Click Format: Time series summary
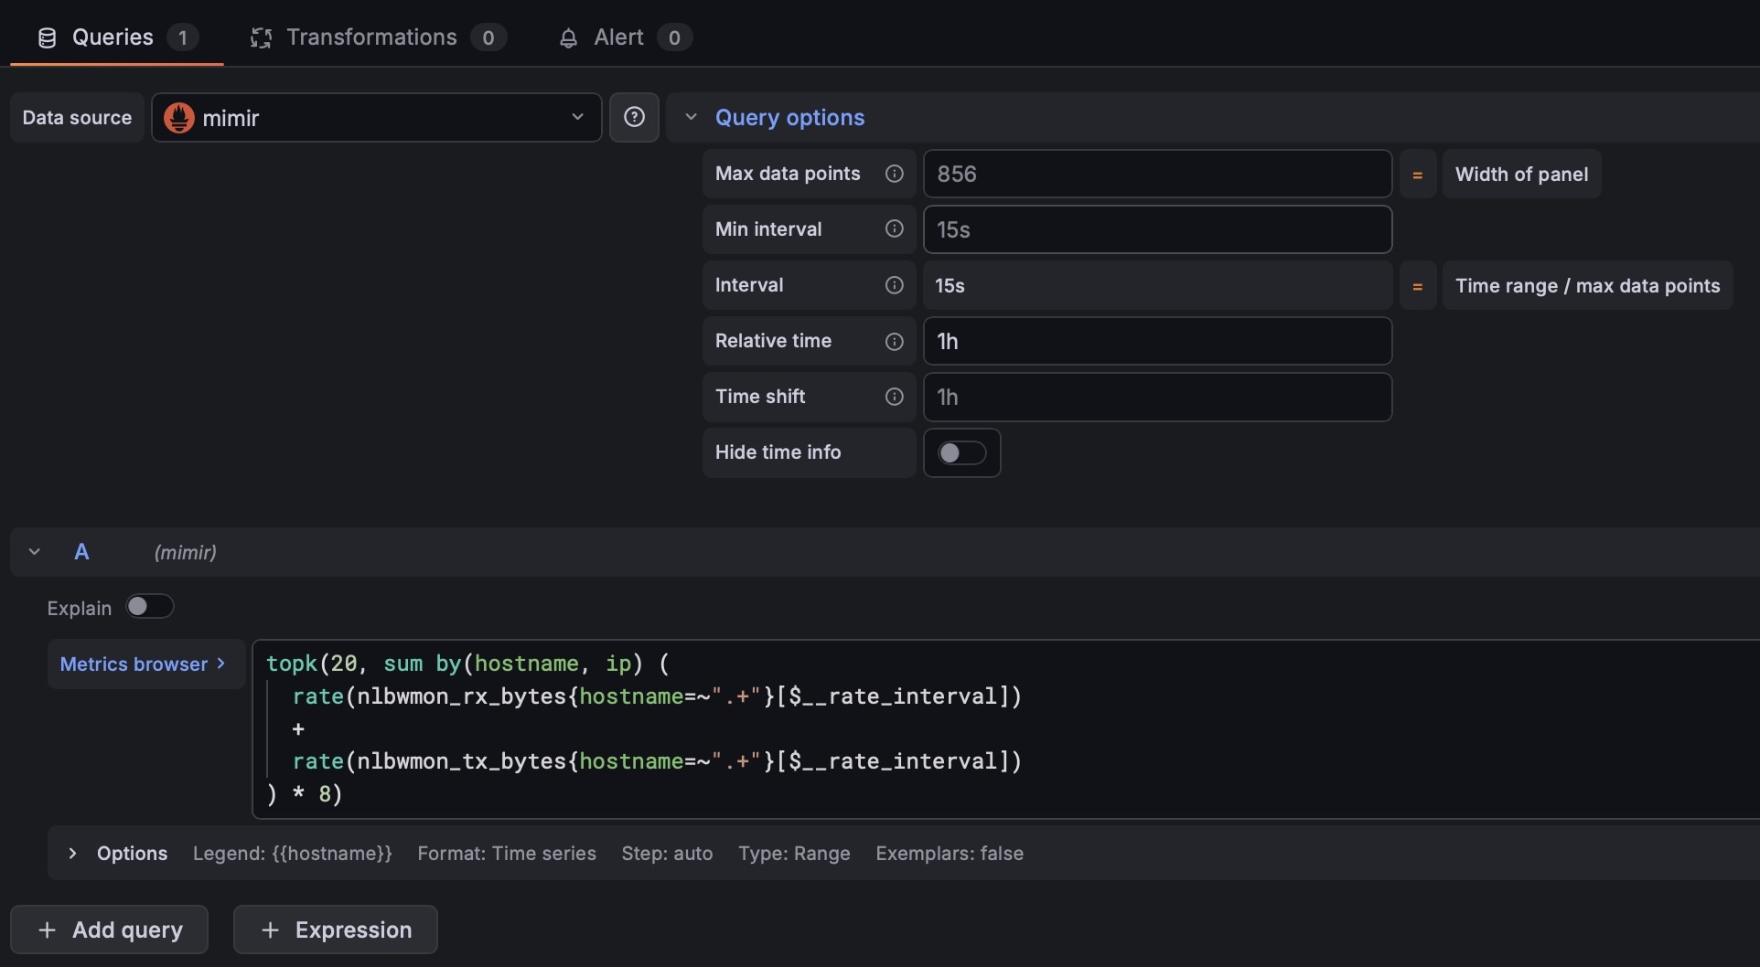The height and width of the screenshot is (967, 1760). pos(507,854)
